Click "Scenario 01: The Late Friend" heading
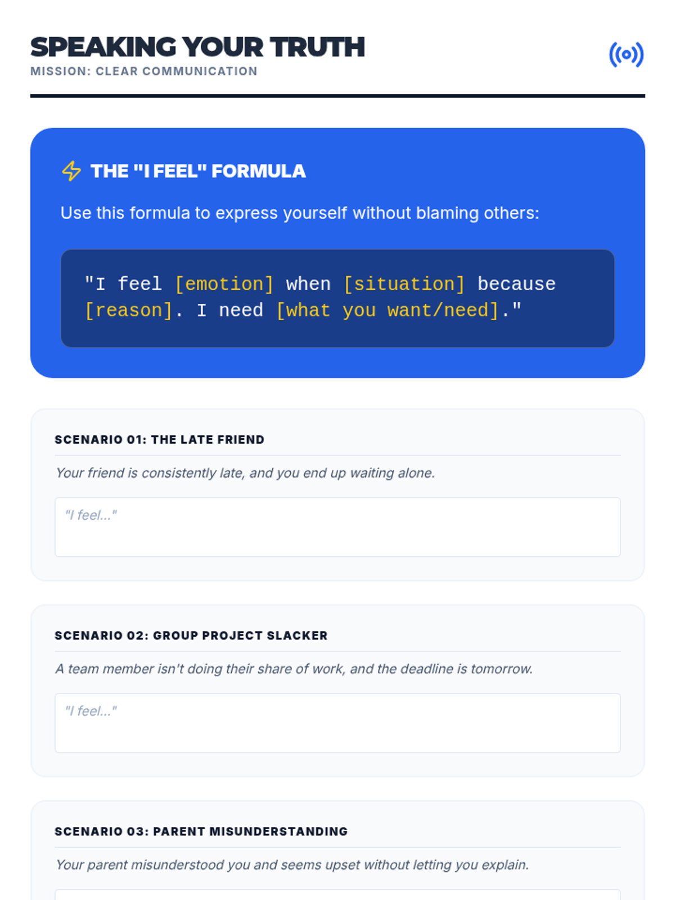 [x=159, y=440]
